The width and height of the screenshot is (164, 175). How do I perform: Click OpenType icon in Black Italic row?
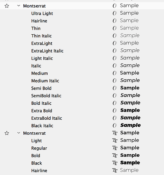114,126
